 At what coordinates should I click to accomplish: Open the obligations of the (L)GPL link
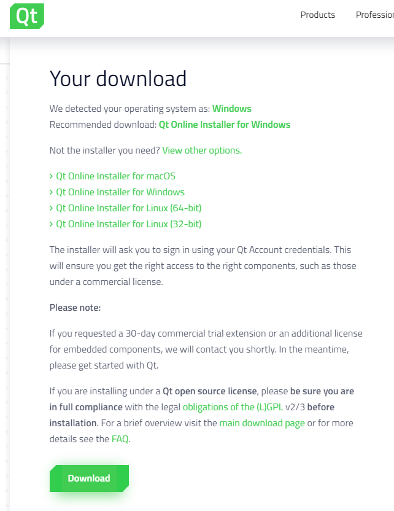tap(233, 407)
